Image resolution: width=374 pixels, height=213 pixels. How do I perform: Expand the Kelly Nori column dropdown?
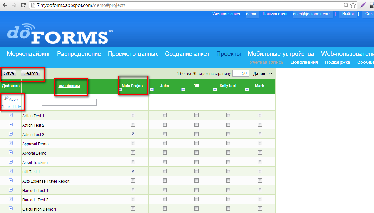click(x=215, y=90)
